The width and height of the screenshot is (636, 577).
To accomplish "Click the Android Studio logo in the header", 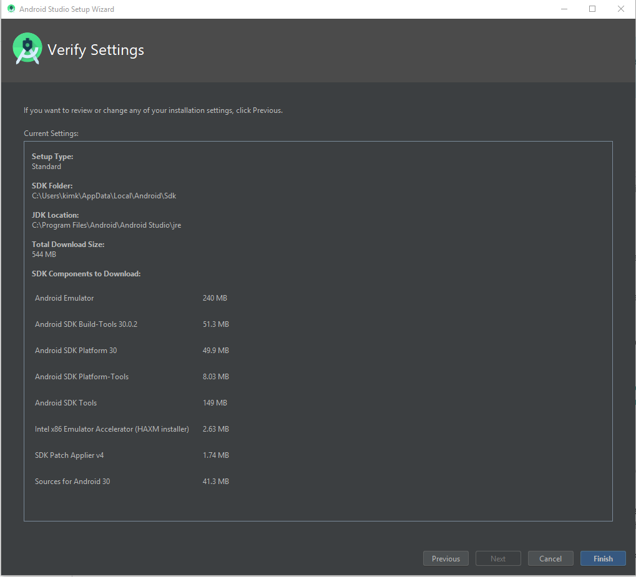I will pos(27,49).
